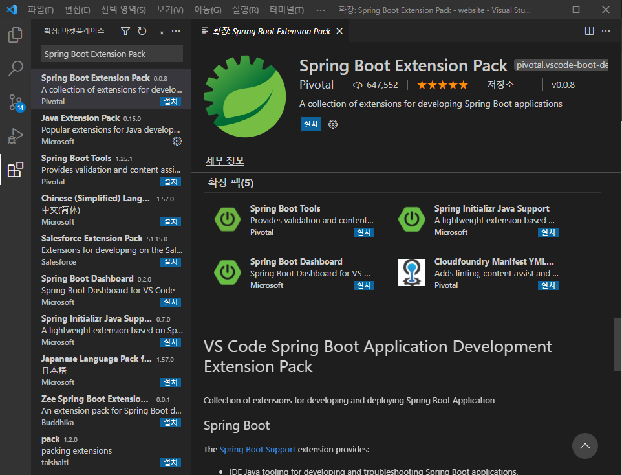Viewport: 622px width, 475px height.
Task: Open the Extensions panel more actions menu
Action: (177, 30)
